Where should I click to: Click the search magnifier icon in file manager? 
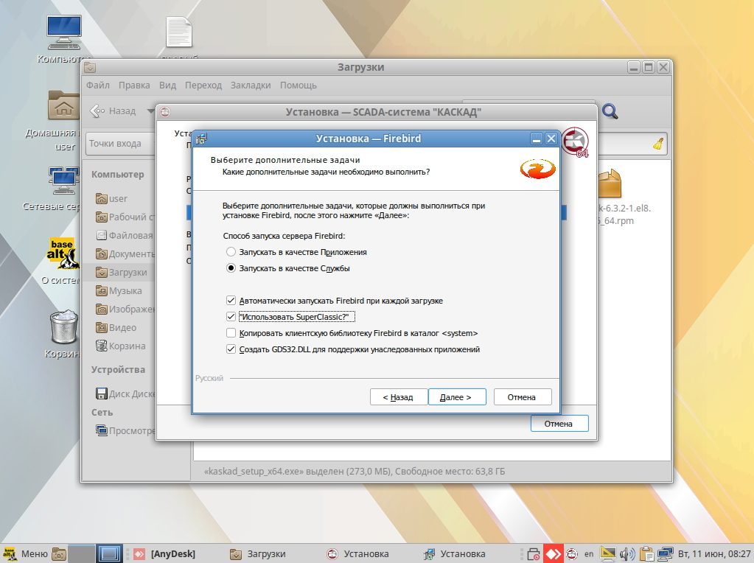coord(610,111)
